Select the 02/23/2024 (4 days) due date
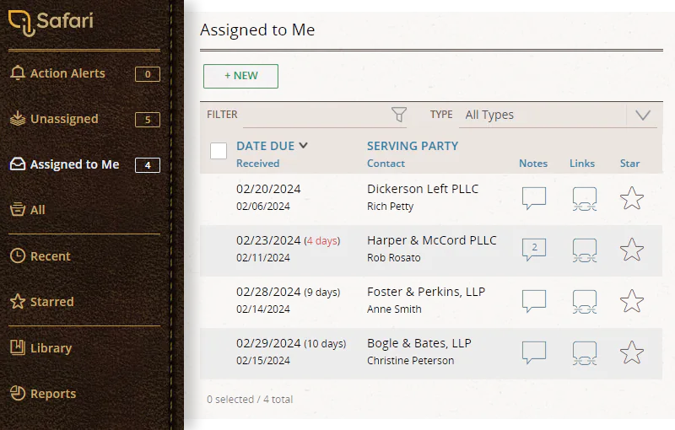This screenshot has height=430, width=675. (x=288, y=240)
